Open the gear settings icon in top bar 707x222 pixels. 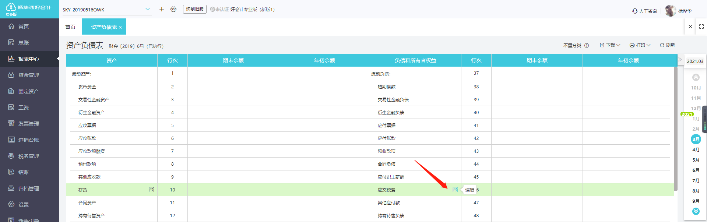click(x=173, y=9)
